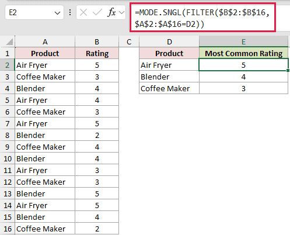Click the Most Common Rating header cell
This screenshot has height=235, width=290.
(x=243, y=53)
